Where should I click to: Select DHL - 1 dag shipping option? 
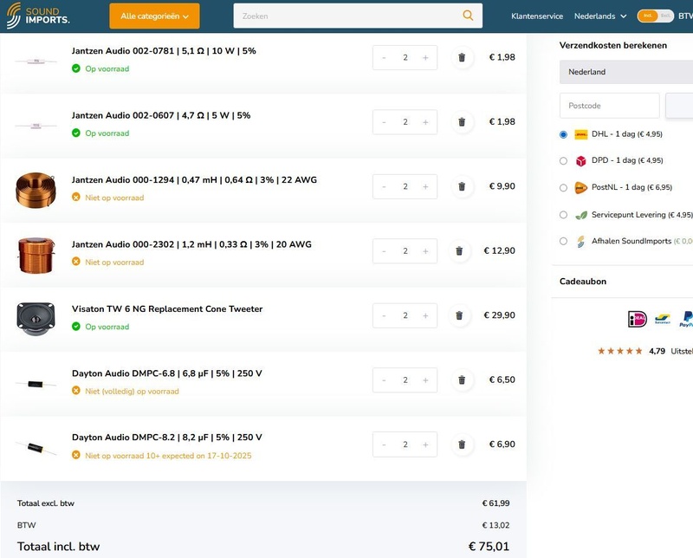563,134
